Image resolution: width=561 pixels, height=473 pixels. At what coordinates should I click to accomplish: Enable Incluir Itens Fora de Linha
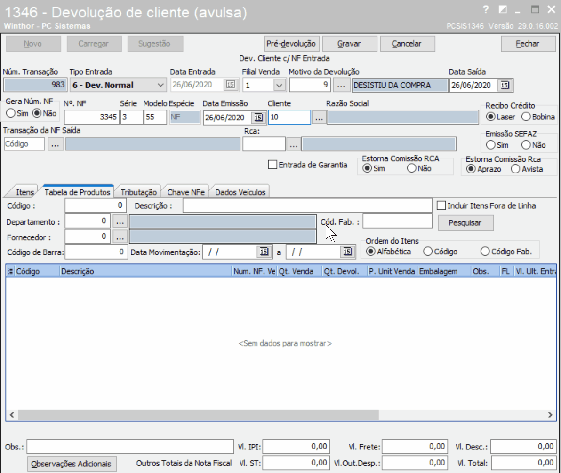coord(441,205)
